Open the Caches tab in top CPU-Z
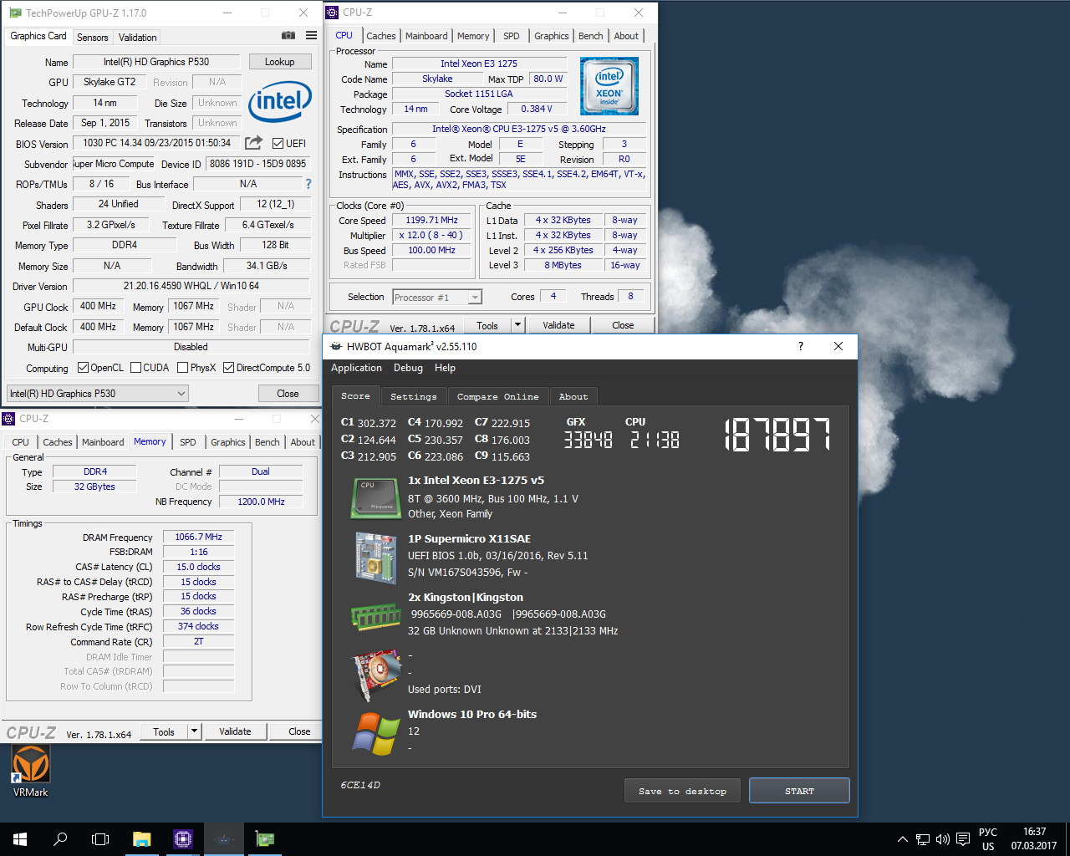Viewport: 1070px width, 856px height. [x=381, y=36]
